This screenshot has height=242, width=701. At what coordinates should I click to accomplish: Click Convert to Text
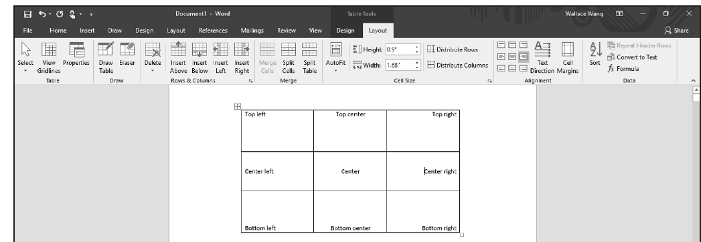pos(632,57)
